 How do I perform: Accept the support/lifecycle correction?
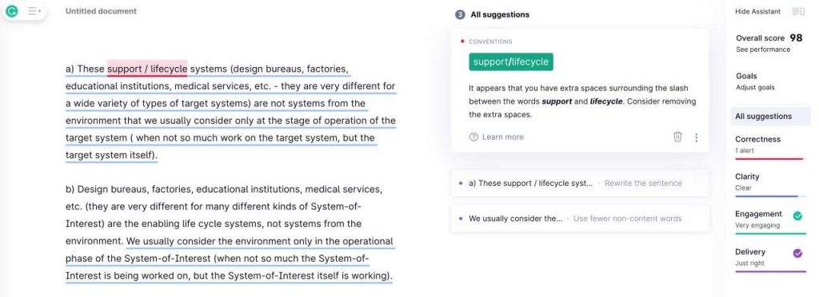click(511, 62)
